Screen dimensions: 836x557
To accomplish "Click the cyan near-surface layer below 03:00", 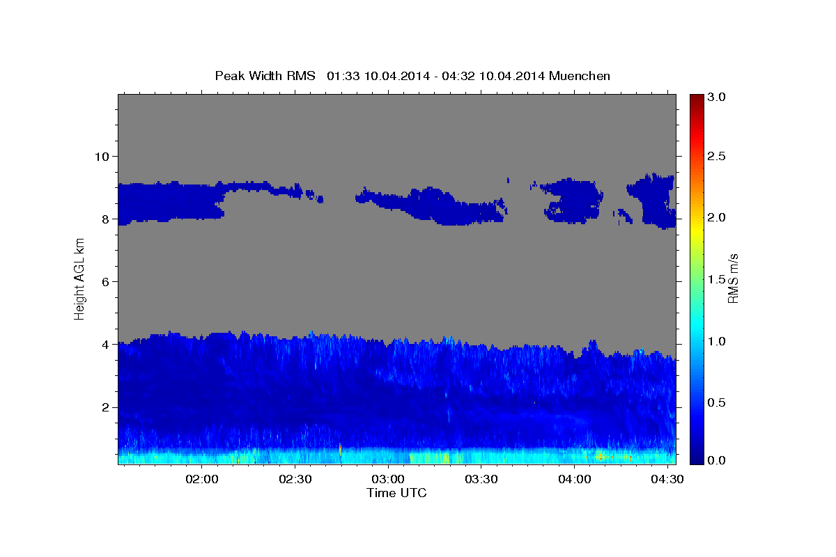I will [x=388, y=457].
